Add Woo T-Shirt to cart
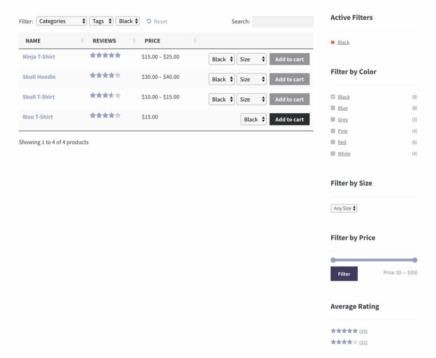Image resolution: width=436 pixels, height=358 pixels. click(x=289, y=119)
